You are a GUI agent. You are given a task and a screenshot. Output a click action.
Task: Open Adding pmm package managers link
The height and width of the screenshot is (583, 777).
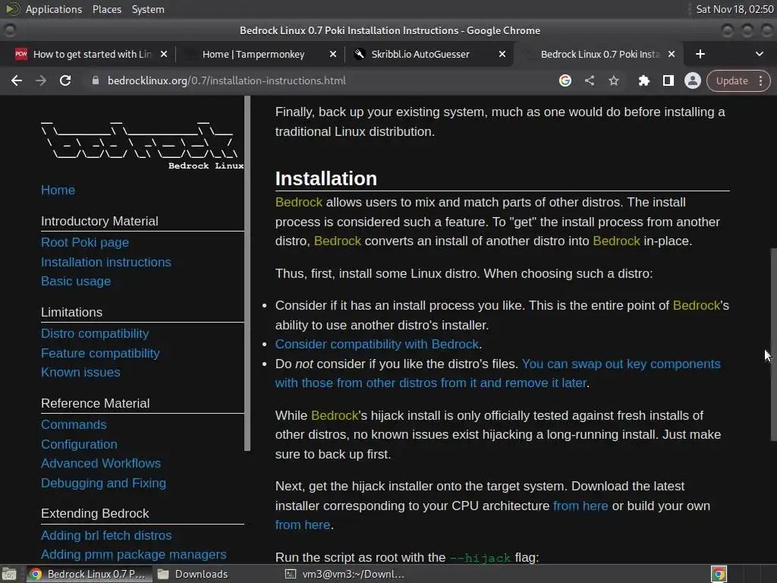[x=134, y=554]
